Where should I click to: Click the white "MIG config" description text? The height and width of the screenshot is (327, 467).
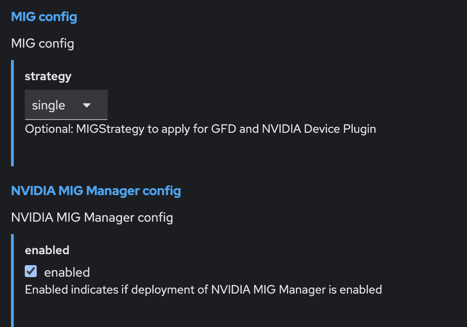coord(43,44)
